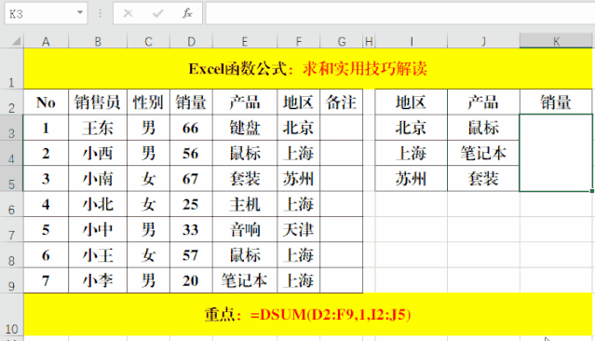Click the formula bar resize dots handle

click(x=101, y=14)
